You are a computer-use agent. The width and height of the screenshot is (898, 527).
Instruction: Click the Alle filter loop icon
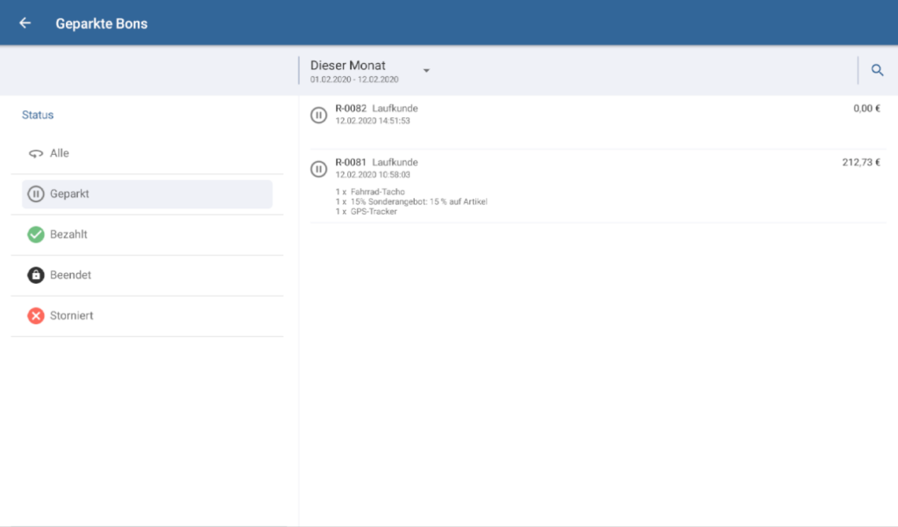(36, 154)
